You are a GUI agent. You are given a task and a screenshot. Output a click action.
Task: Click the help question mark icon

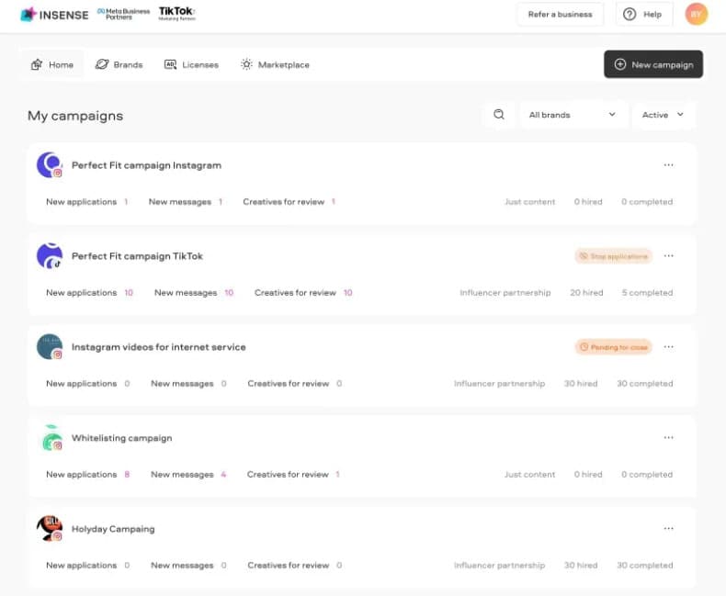pyautogui.click(x=630, y=15)
